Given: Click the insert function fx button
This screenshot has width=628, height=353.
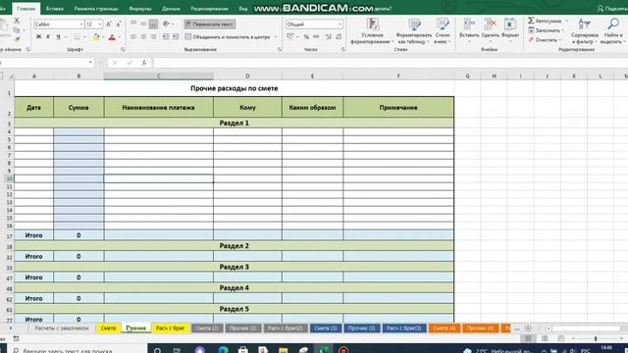Looking at the screenshot, I should [144, 63].
